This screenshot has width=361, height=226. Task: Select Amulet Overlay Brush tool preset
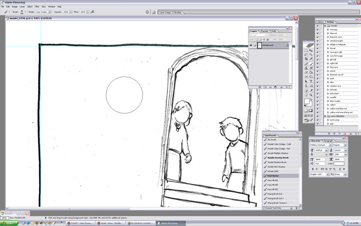click(x=281, y=158)
